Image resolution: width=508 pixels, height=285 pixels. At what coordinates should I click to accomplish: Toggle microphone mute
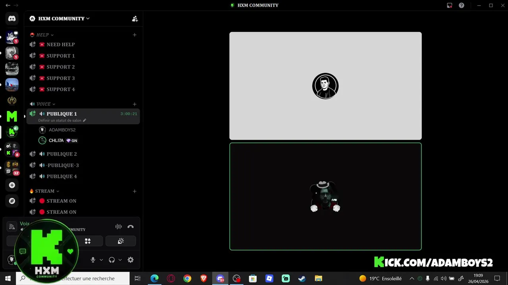[93, 260]
